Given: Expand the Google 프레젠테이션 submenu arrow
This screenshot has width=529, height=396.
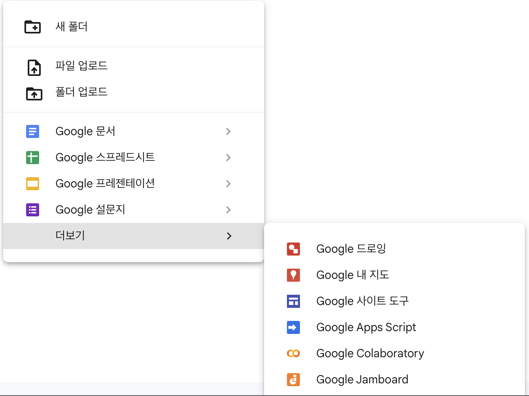Looking at the screenshot, I should pos(228,184).
